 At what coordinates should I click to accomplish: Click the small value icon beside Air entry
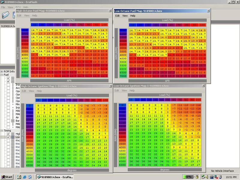point(13,117)
